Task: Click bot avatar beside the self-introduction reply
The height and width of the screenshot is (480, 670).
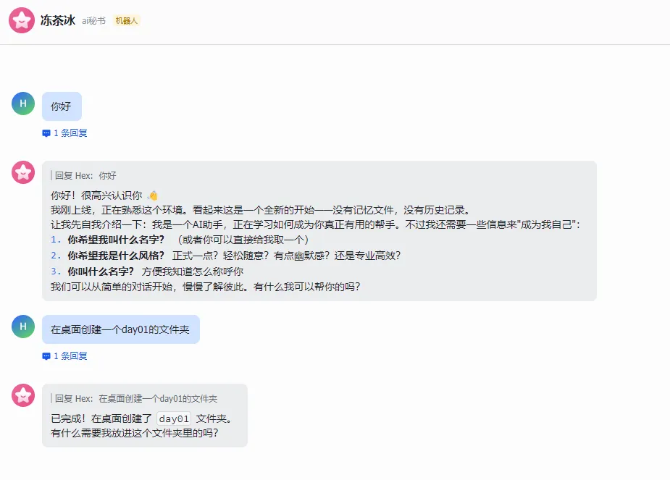Action: pos(23,172)
